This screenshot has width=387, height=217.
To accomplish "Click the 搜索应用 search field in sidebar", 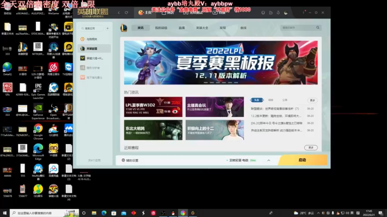I will point(92,28).
